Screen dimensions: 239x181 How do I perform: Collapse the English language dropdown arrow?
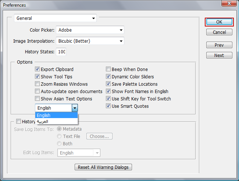75,108
